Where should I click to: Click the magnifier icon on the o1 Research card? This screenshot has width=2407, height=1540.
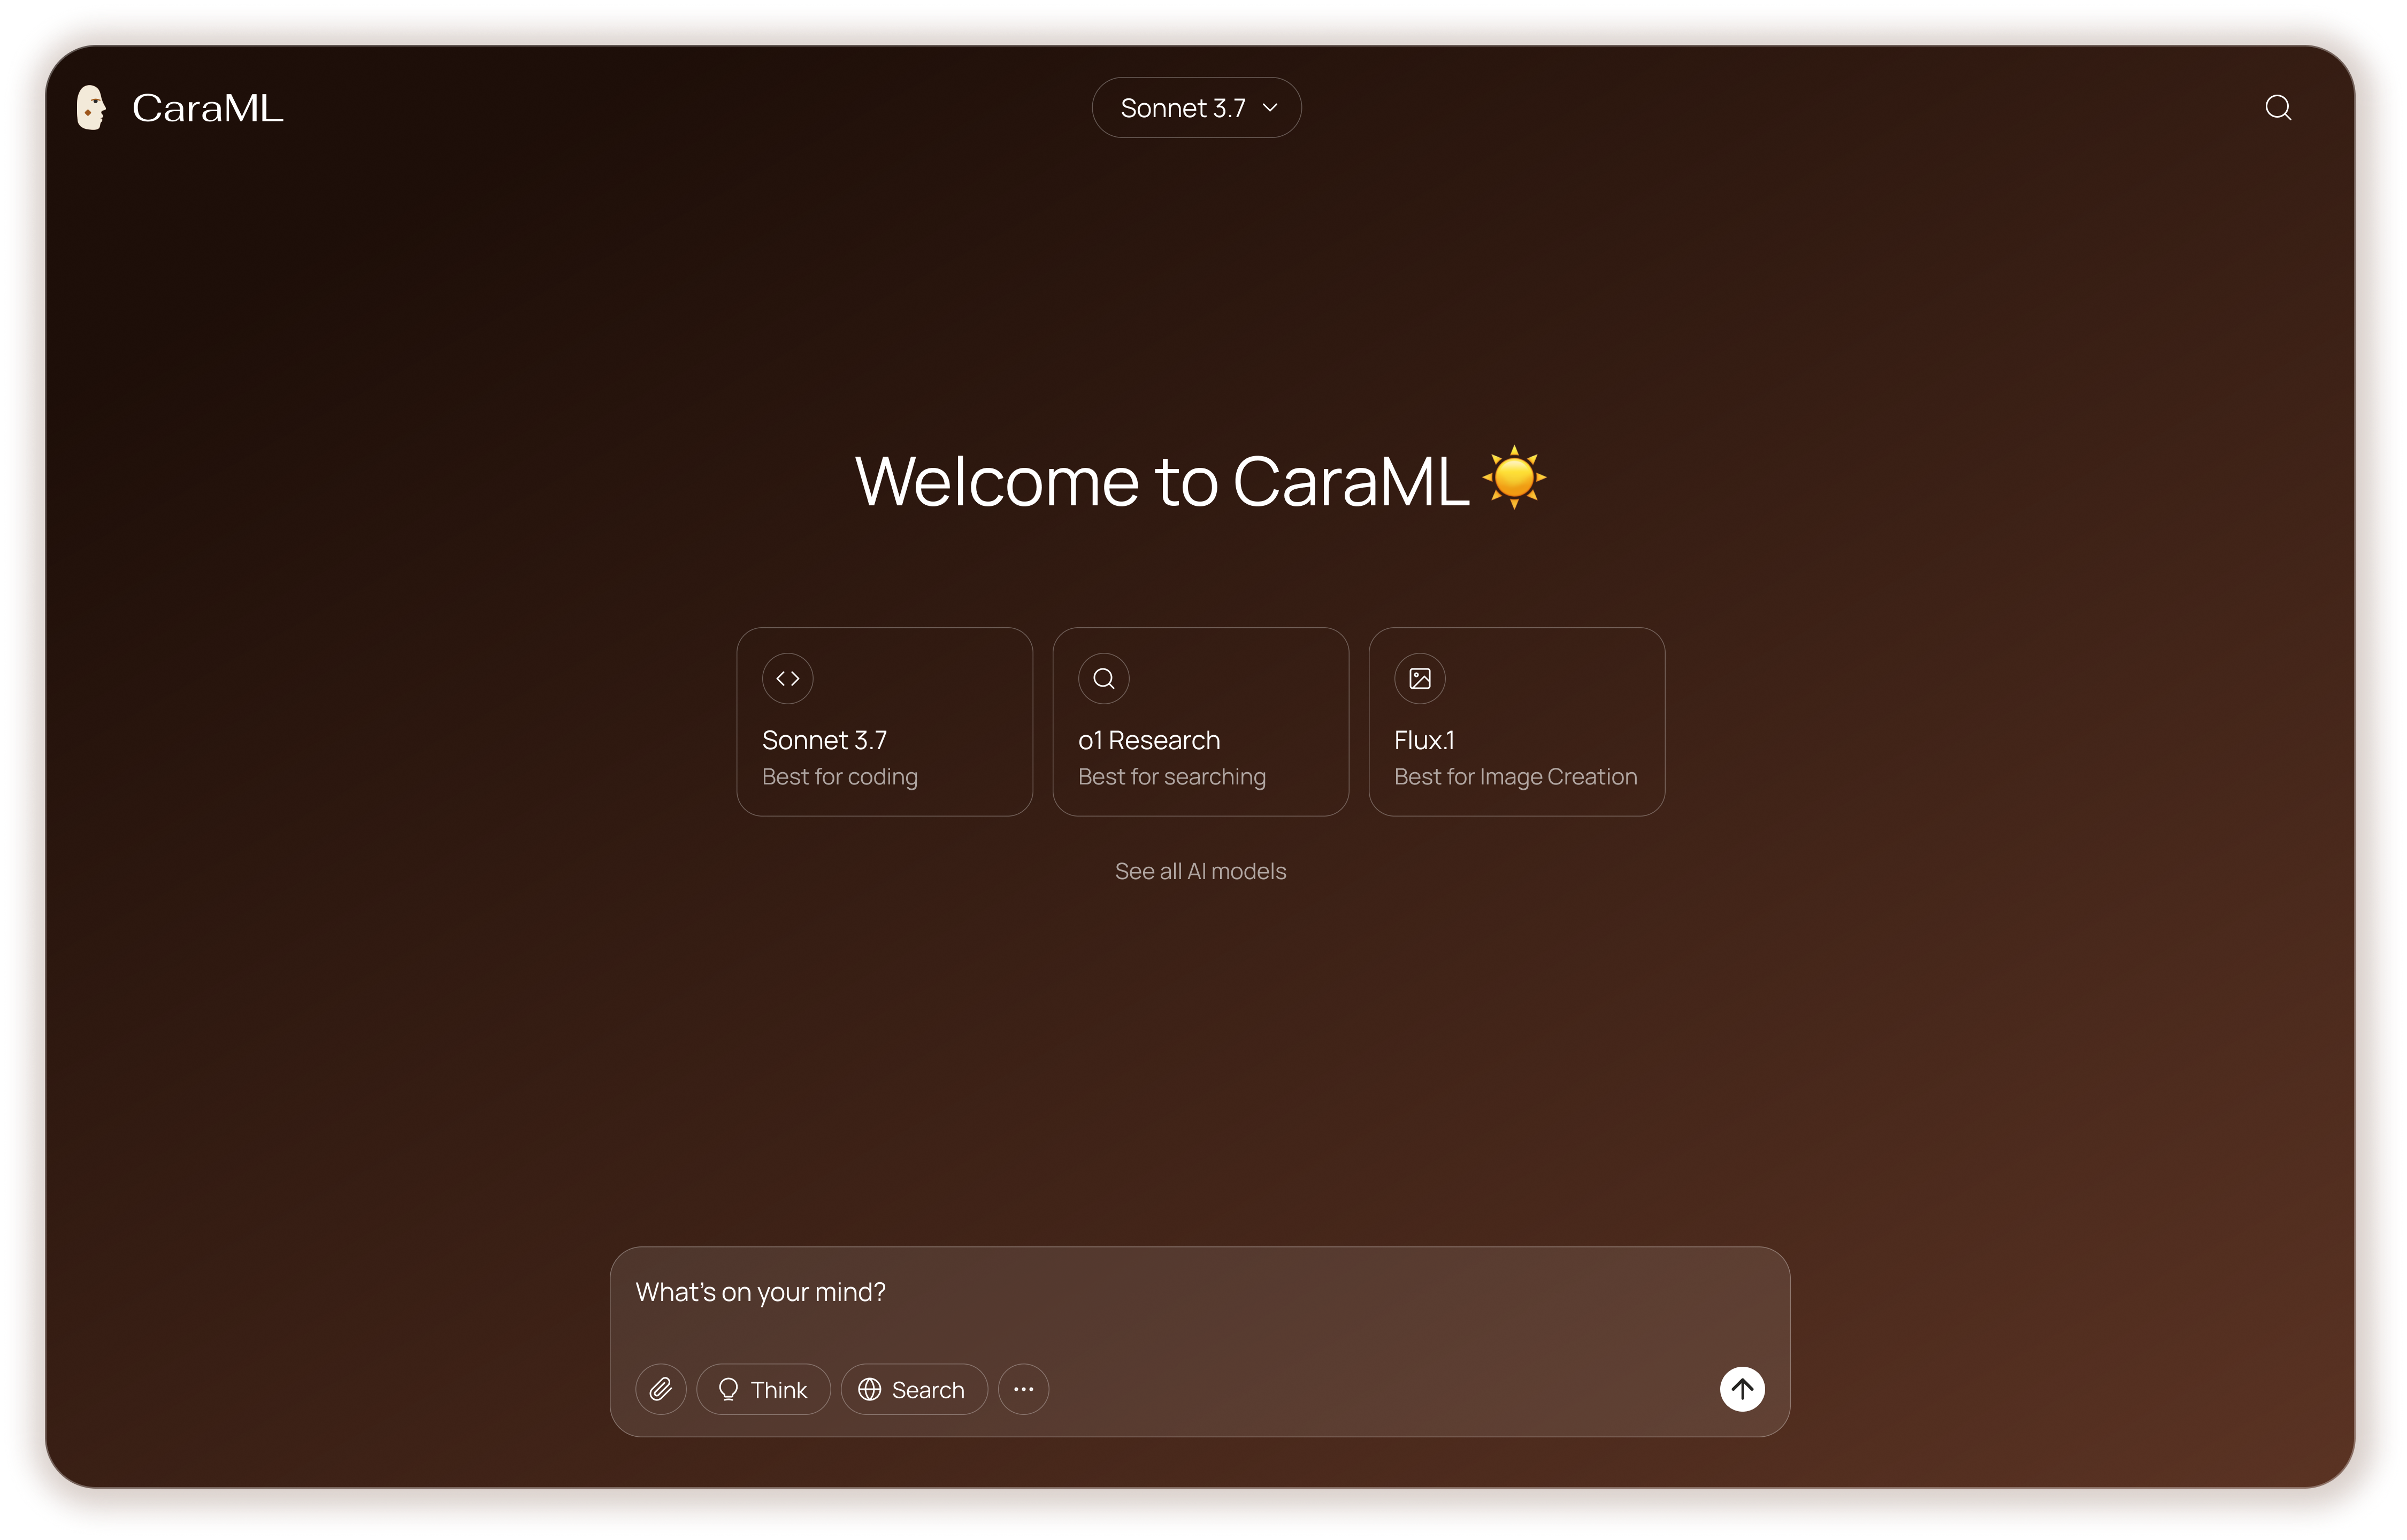pyautogui.click(x=1103, y=678)
